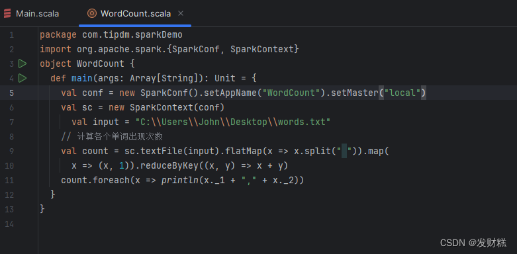Select the WordCount.scala tab

(x=135, y=13)
